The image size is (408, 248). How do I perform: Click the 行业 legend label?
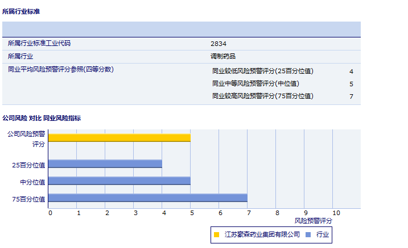(323, 234)
